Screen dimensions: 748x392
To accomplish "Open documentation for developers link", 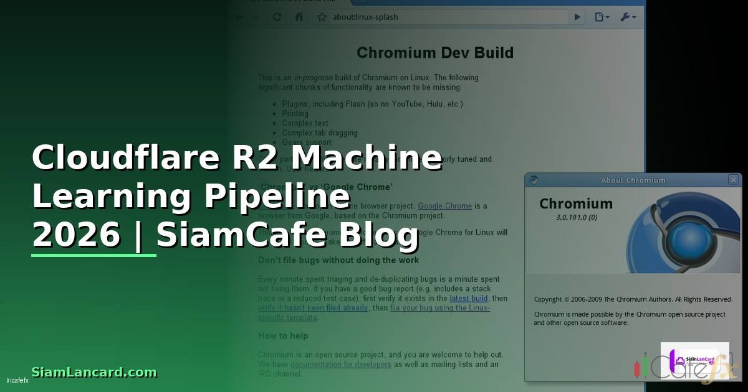I will [341, 364].
